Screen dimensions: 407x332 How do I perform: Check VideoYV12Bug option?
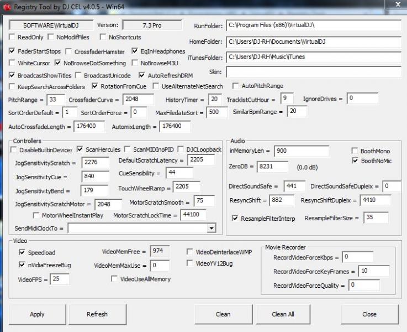point(190,263)
